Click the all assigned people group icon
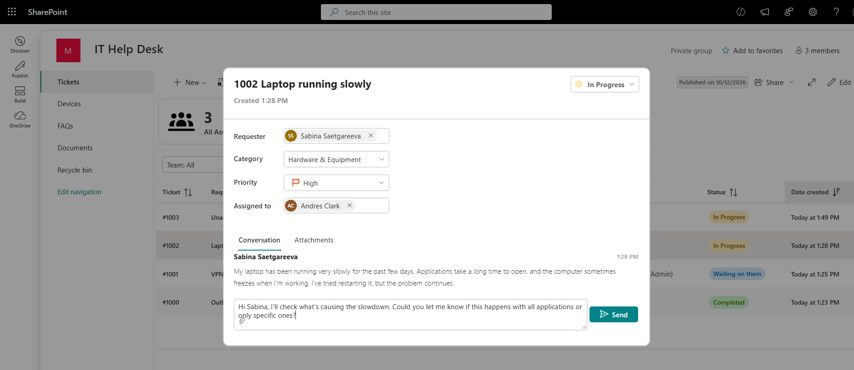854x370 pixels. 181,121
